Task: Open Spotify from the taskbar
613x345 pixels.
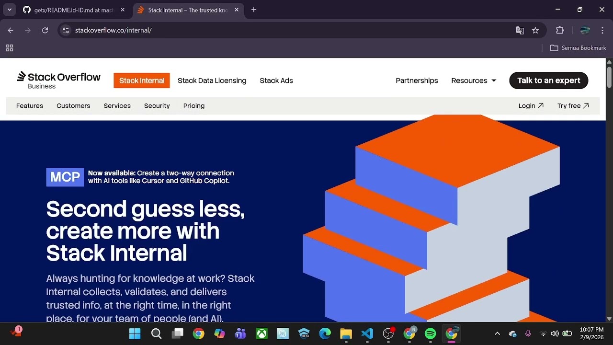Action: [x=430, y=333]
